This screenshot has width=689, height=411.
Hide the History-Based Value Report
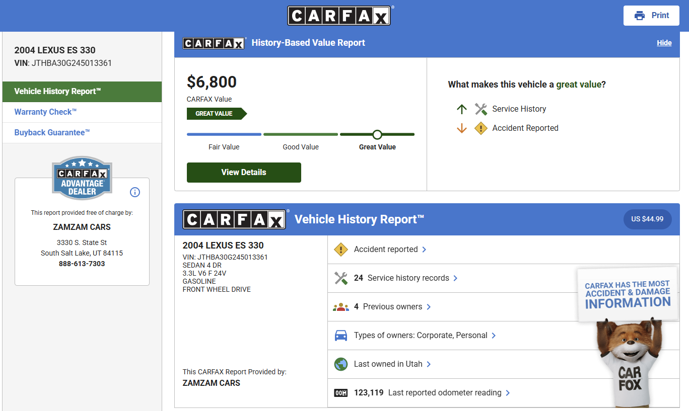point(664,43)
